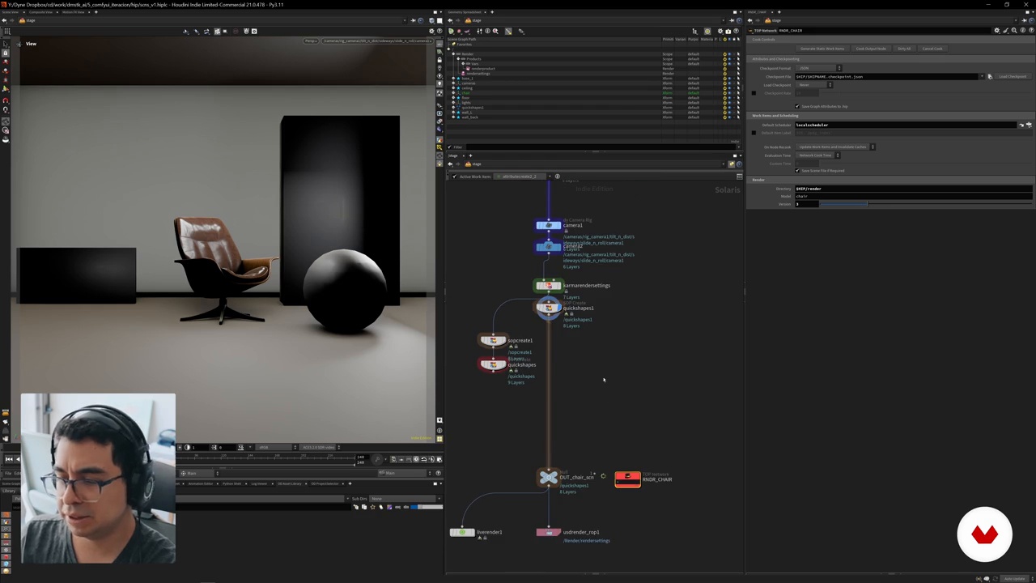Select the OUT_chair_scn null node

tap(548, 478)
